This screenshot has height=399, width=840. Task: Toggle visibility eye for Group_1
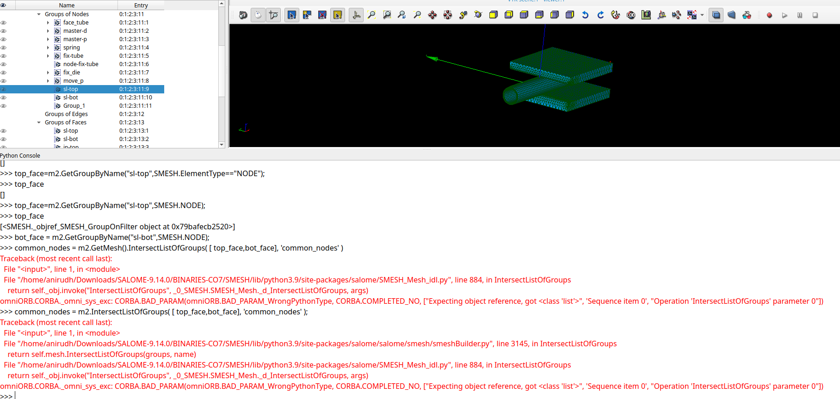(4, 106)
